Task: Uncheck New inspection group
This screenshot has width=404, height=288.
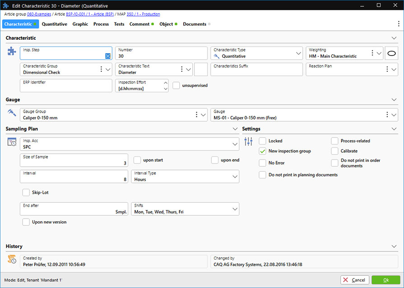Action: tap(262, 151)
